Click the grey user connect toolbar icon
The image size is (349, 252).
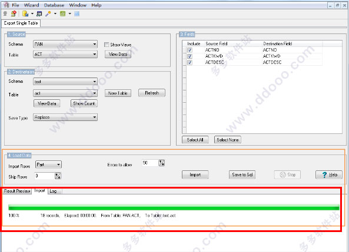5,14
